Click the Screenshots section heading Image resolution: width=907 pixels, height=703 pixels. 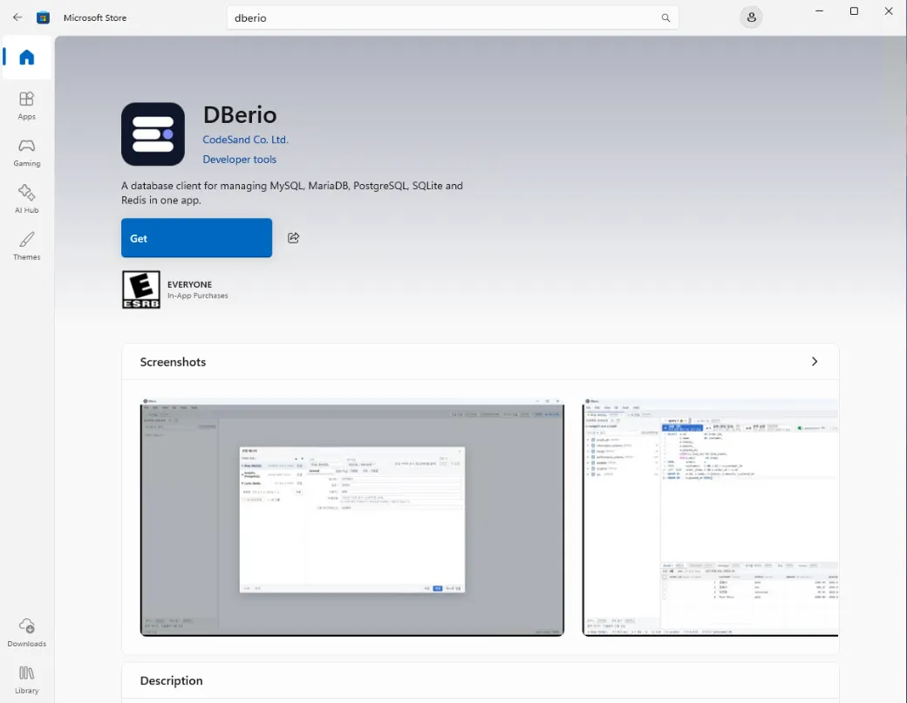click(x=173, y=362)
